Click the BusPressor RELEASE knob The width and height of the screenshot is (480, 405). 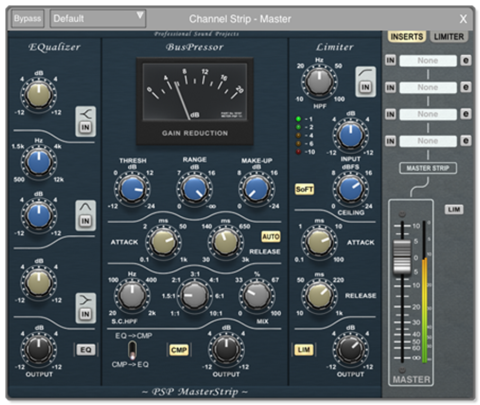[x=226, y=243]
